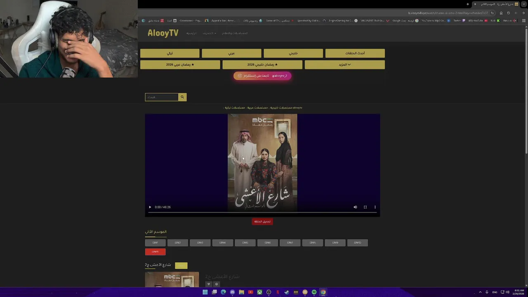Select episode EP#8

point(313,243)
